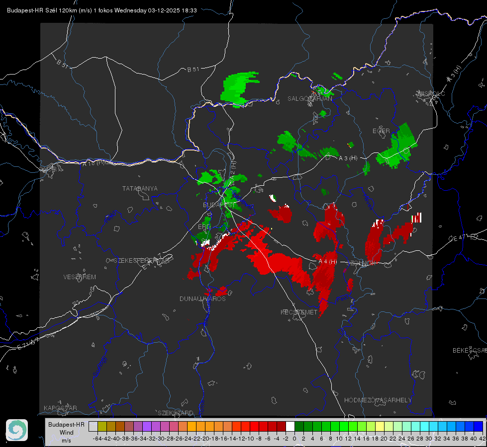Click the EGER city label
This screenshot has width=487, height=447.
(381, 131)
